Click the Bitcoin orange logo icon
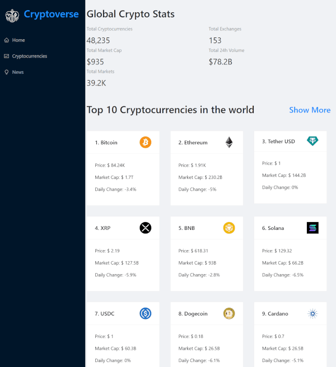This screenshot has height=367, width=336. coord(145,142)
